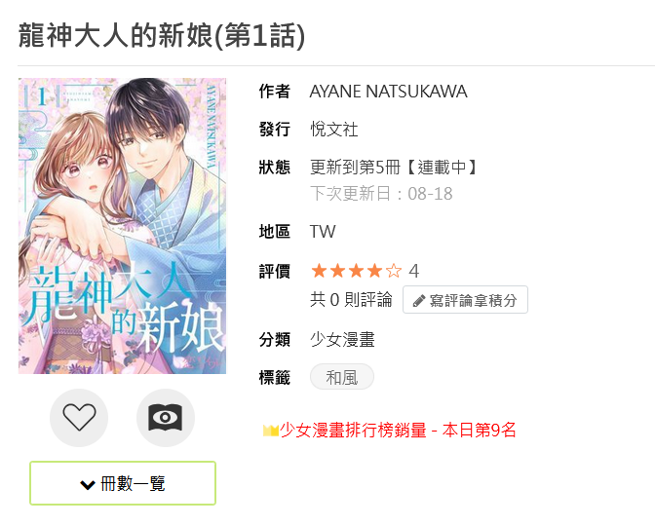Click the 共 0 則評論 review count
Image resolution: width=655 pixels, height=526 pixels.
[351, 300]
